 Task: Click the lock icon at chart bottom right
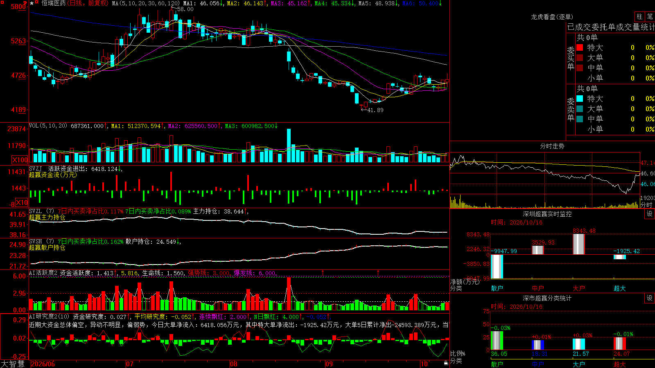coord(446,363)
